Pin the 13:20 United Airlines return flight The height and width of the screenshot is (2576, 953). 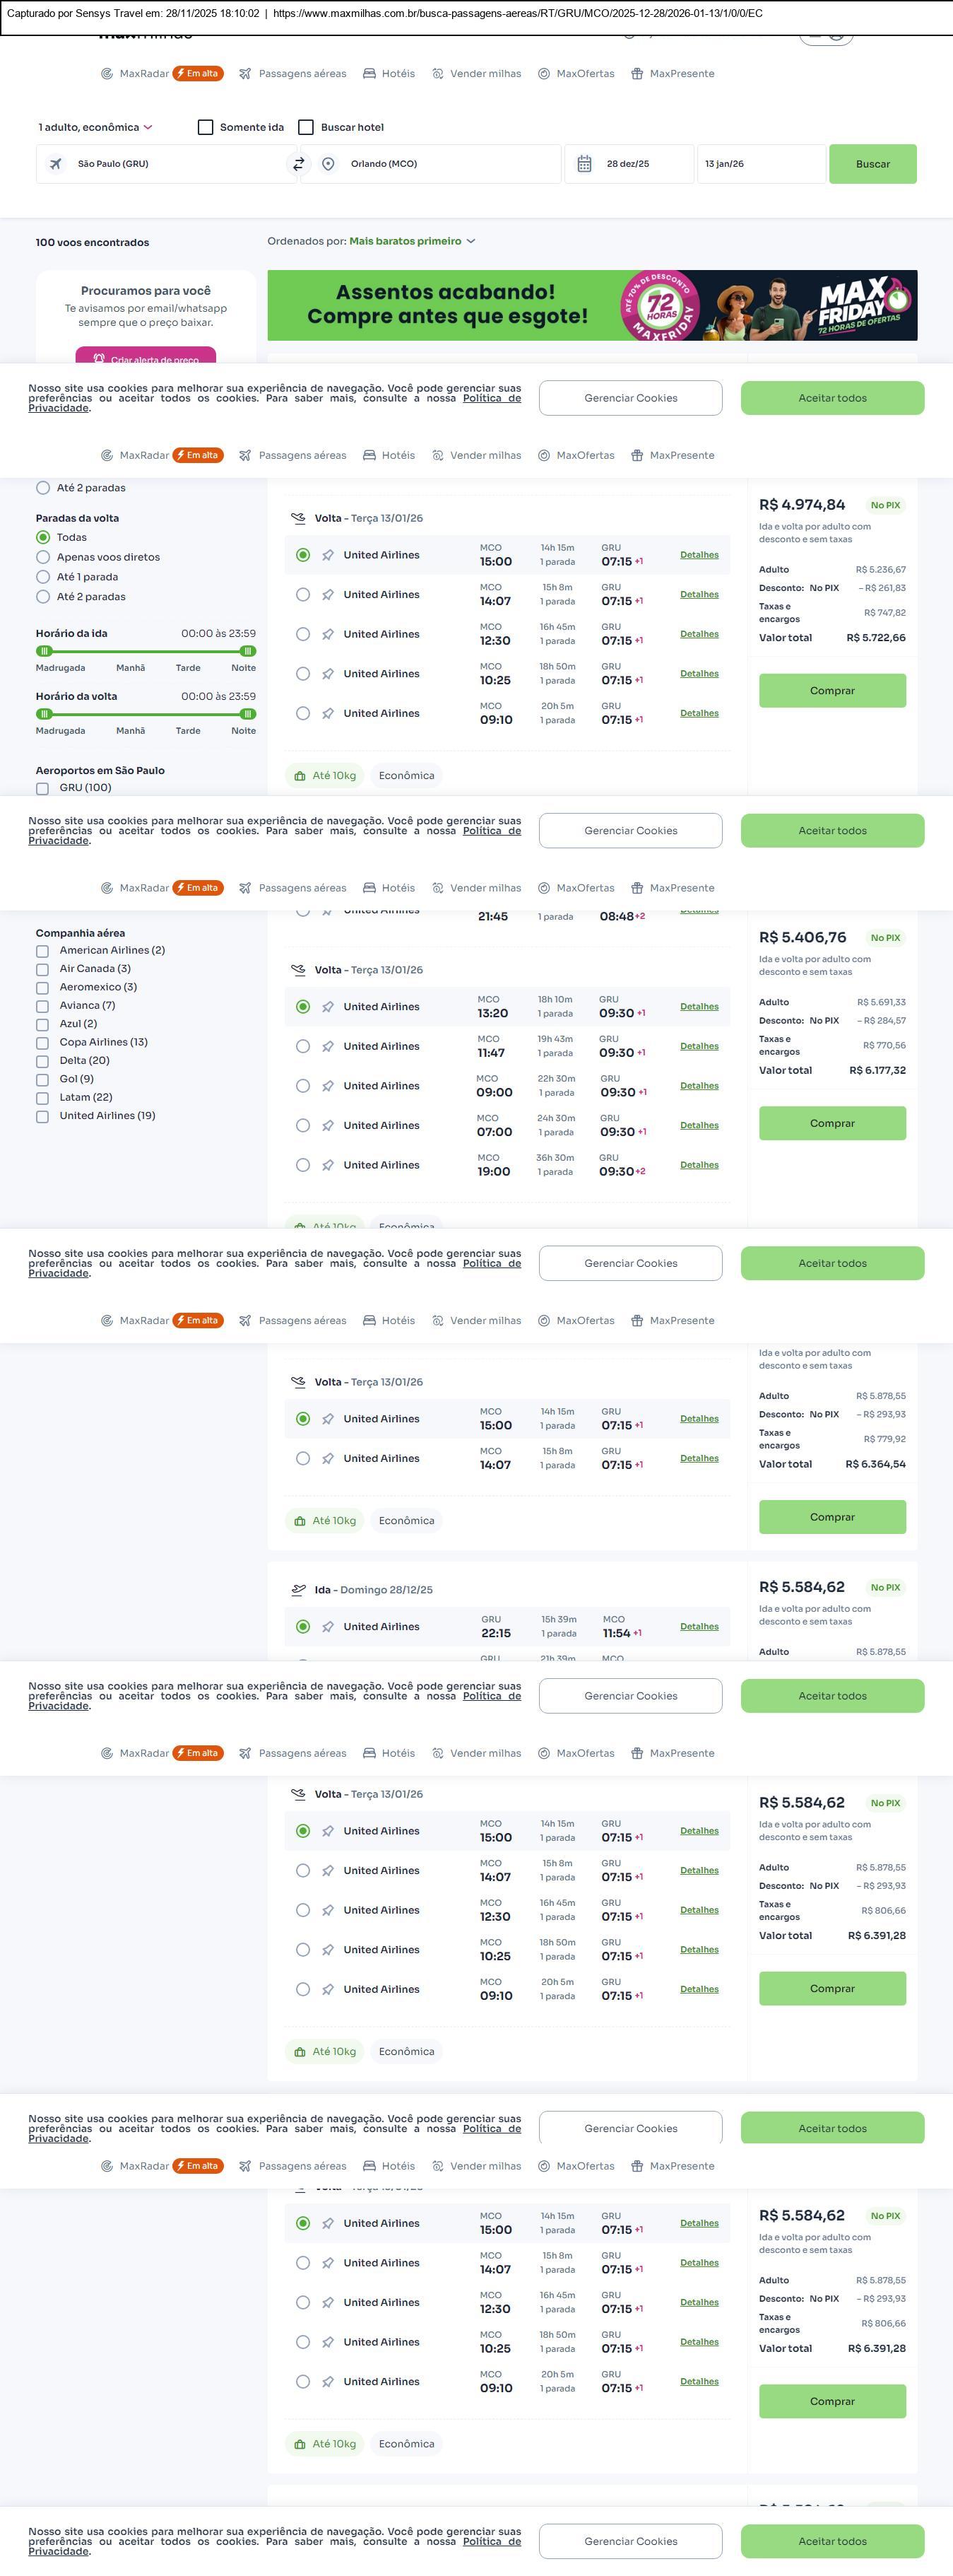(328, 1007)
